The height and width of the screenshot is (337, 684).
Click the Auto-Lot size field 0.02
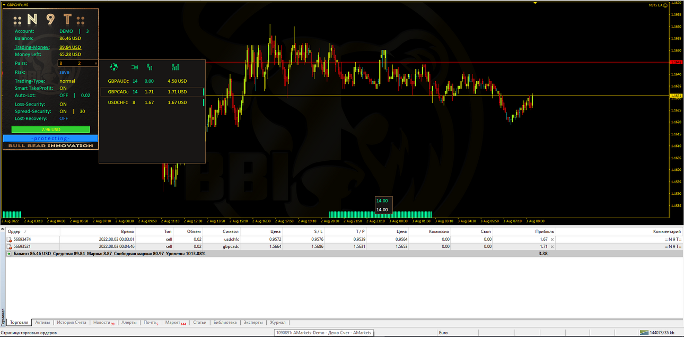tap(85, 96)
